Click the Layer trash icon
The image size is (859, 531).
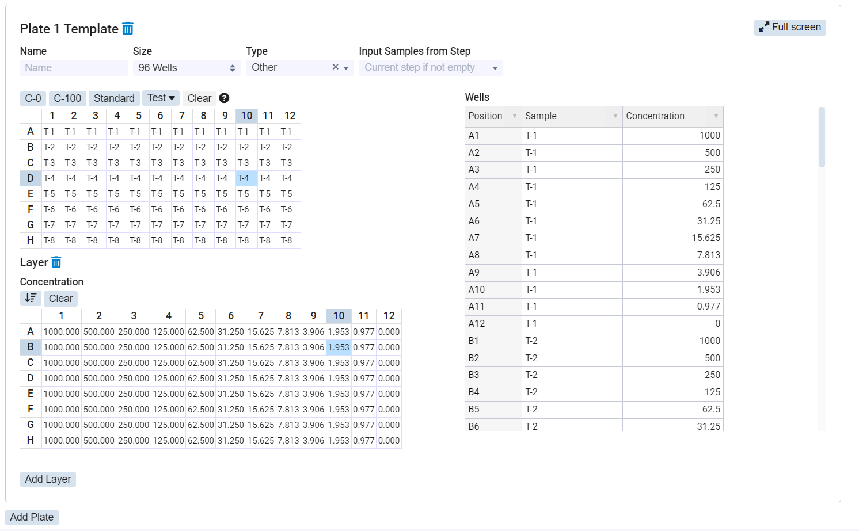(x=56, y=263)
